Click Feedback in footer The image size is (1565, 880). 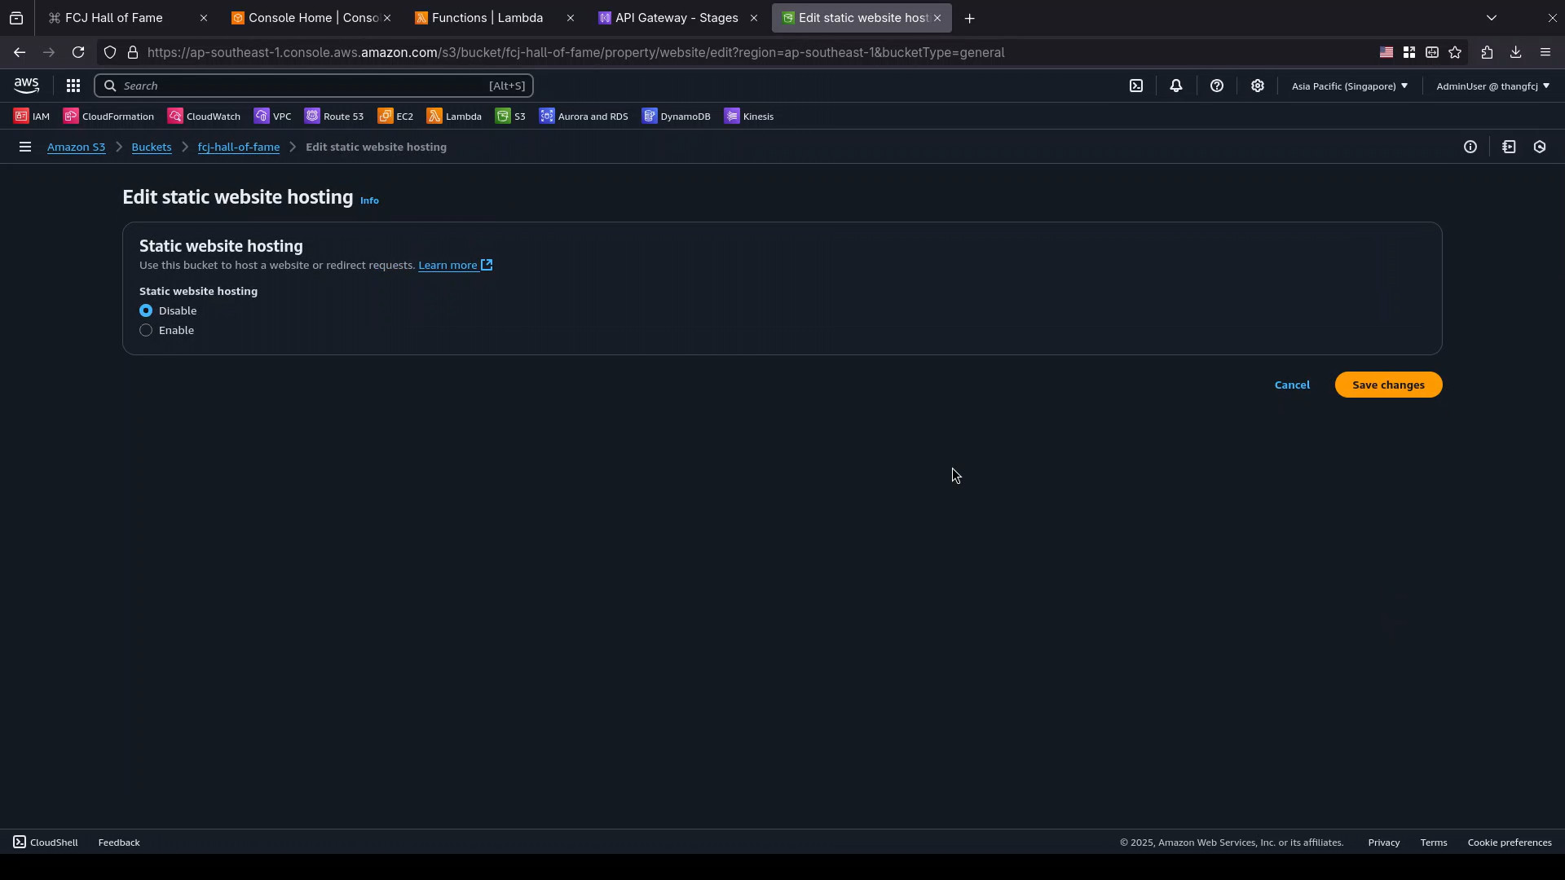(x=119, y=843)
